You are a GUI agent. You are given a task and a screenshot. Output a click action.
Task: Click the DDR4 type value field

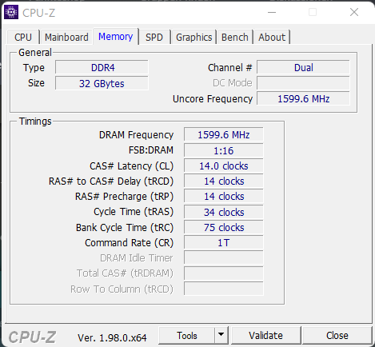(102, 67)
